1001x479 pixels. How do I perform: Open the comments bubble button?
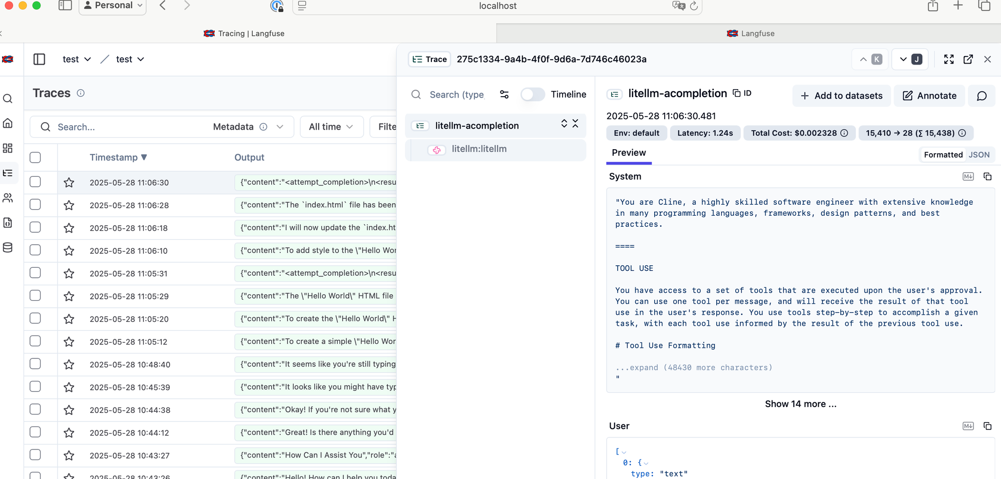tap(981, 96)
